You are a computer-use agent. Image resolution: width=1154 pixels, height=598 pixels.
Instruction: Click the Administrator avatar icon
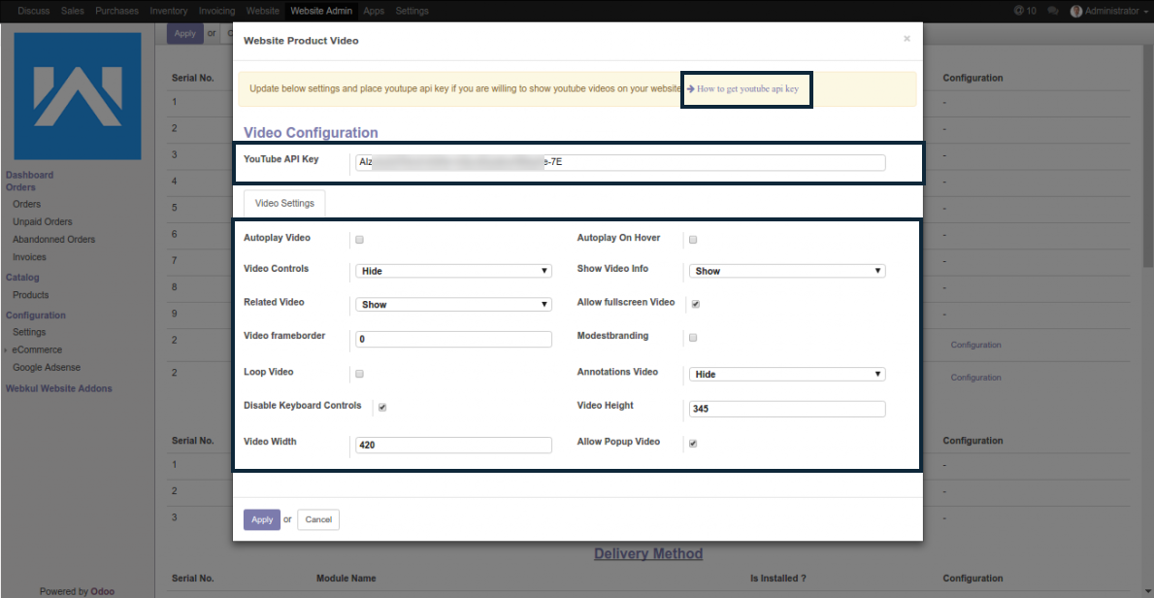1076,11
